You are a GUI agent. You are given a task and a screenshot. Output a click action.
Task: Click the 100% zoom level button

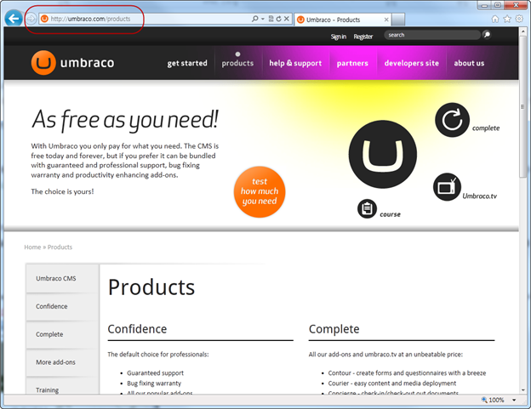493,400
